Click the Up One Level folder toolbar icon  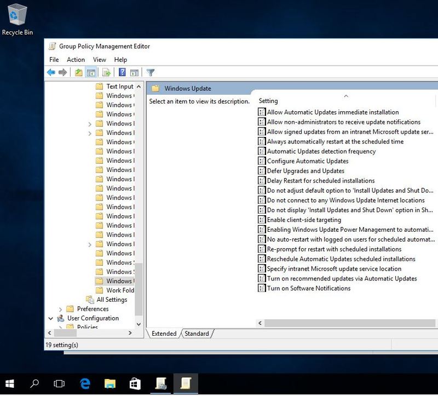[78, 72]
